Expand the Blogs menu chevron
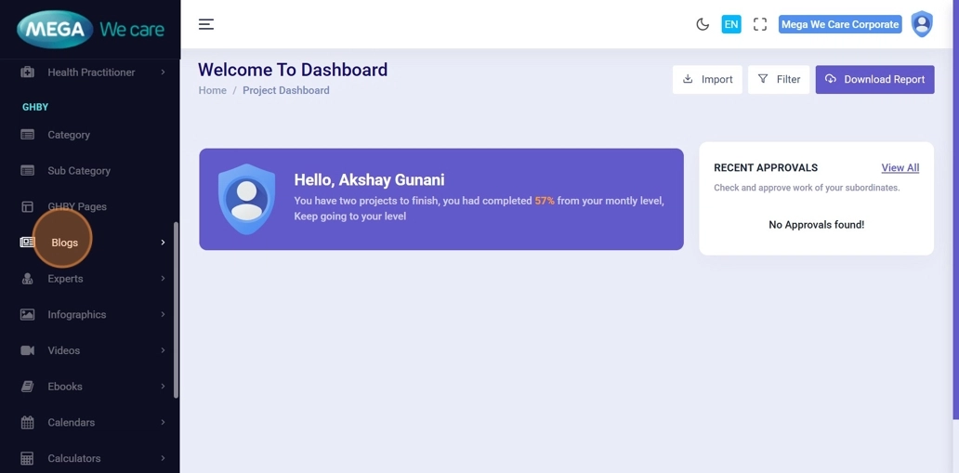Viewport: 959px width, 473px height. pos(163,243)
